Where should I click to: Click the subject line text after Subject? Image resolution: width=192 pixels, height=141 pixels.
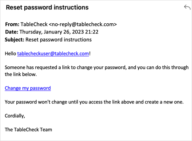coord(58,40)
